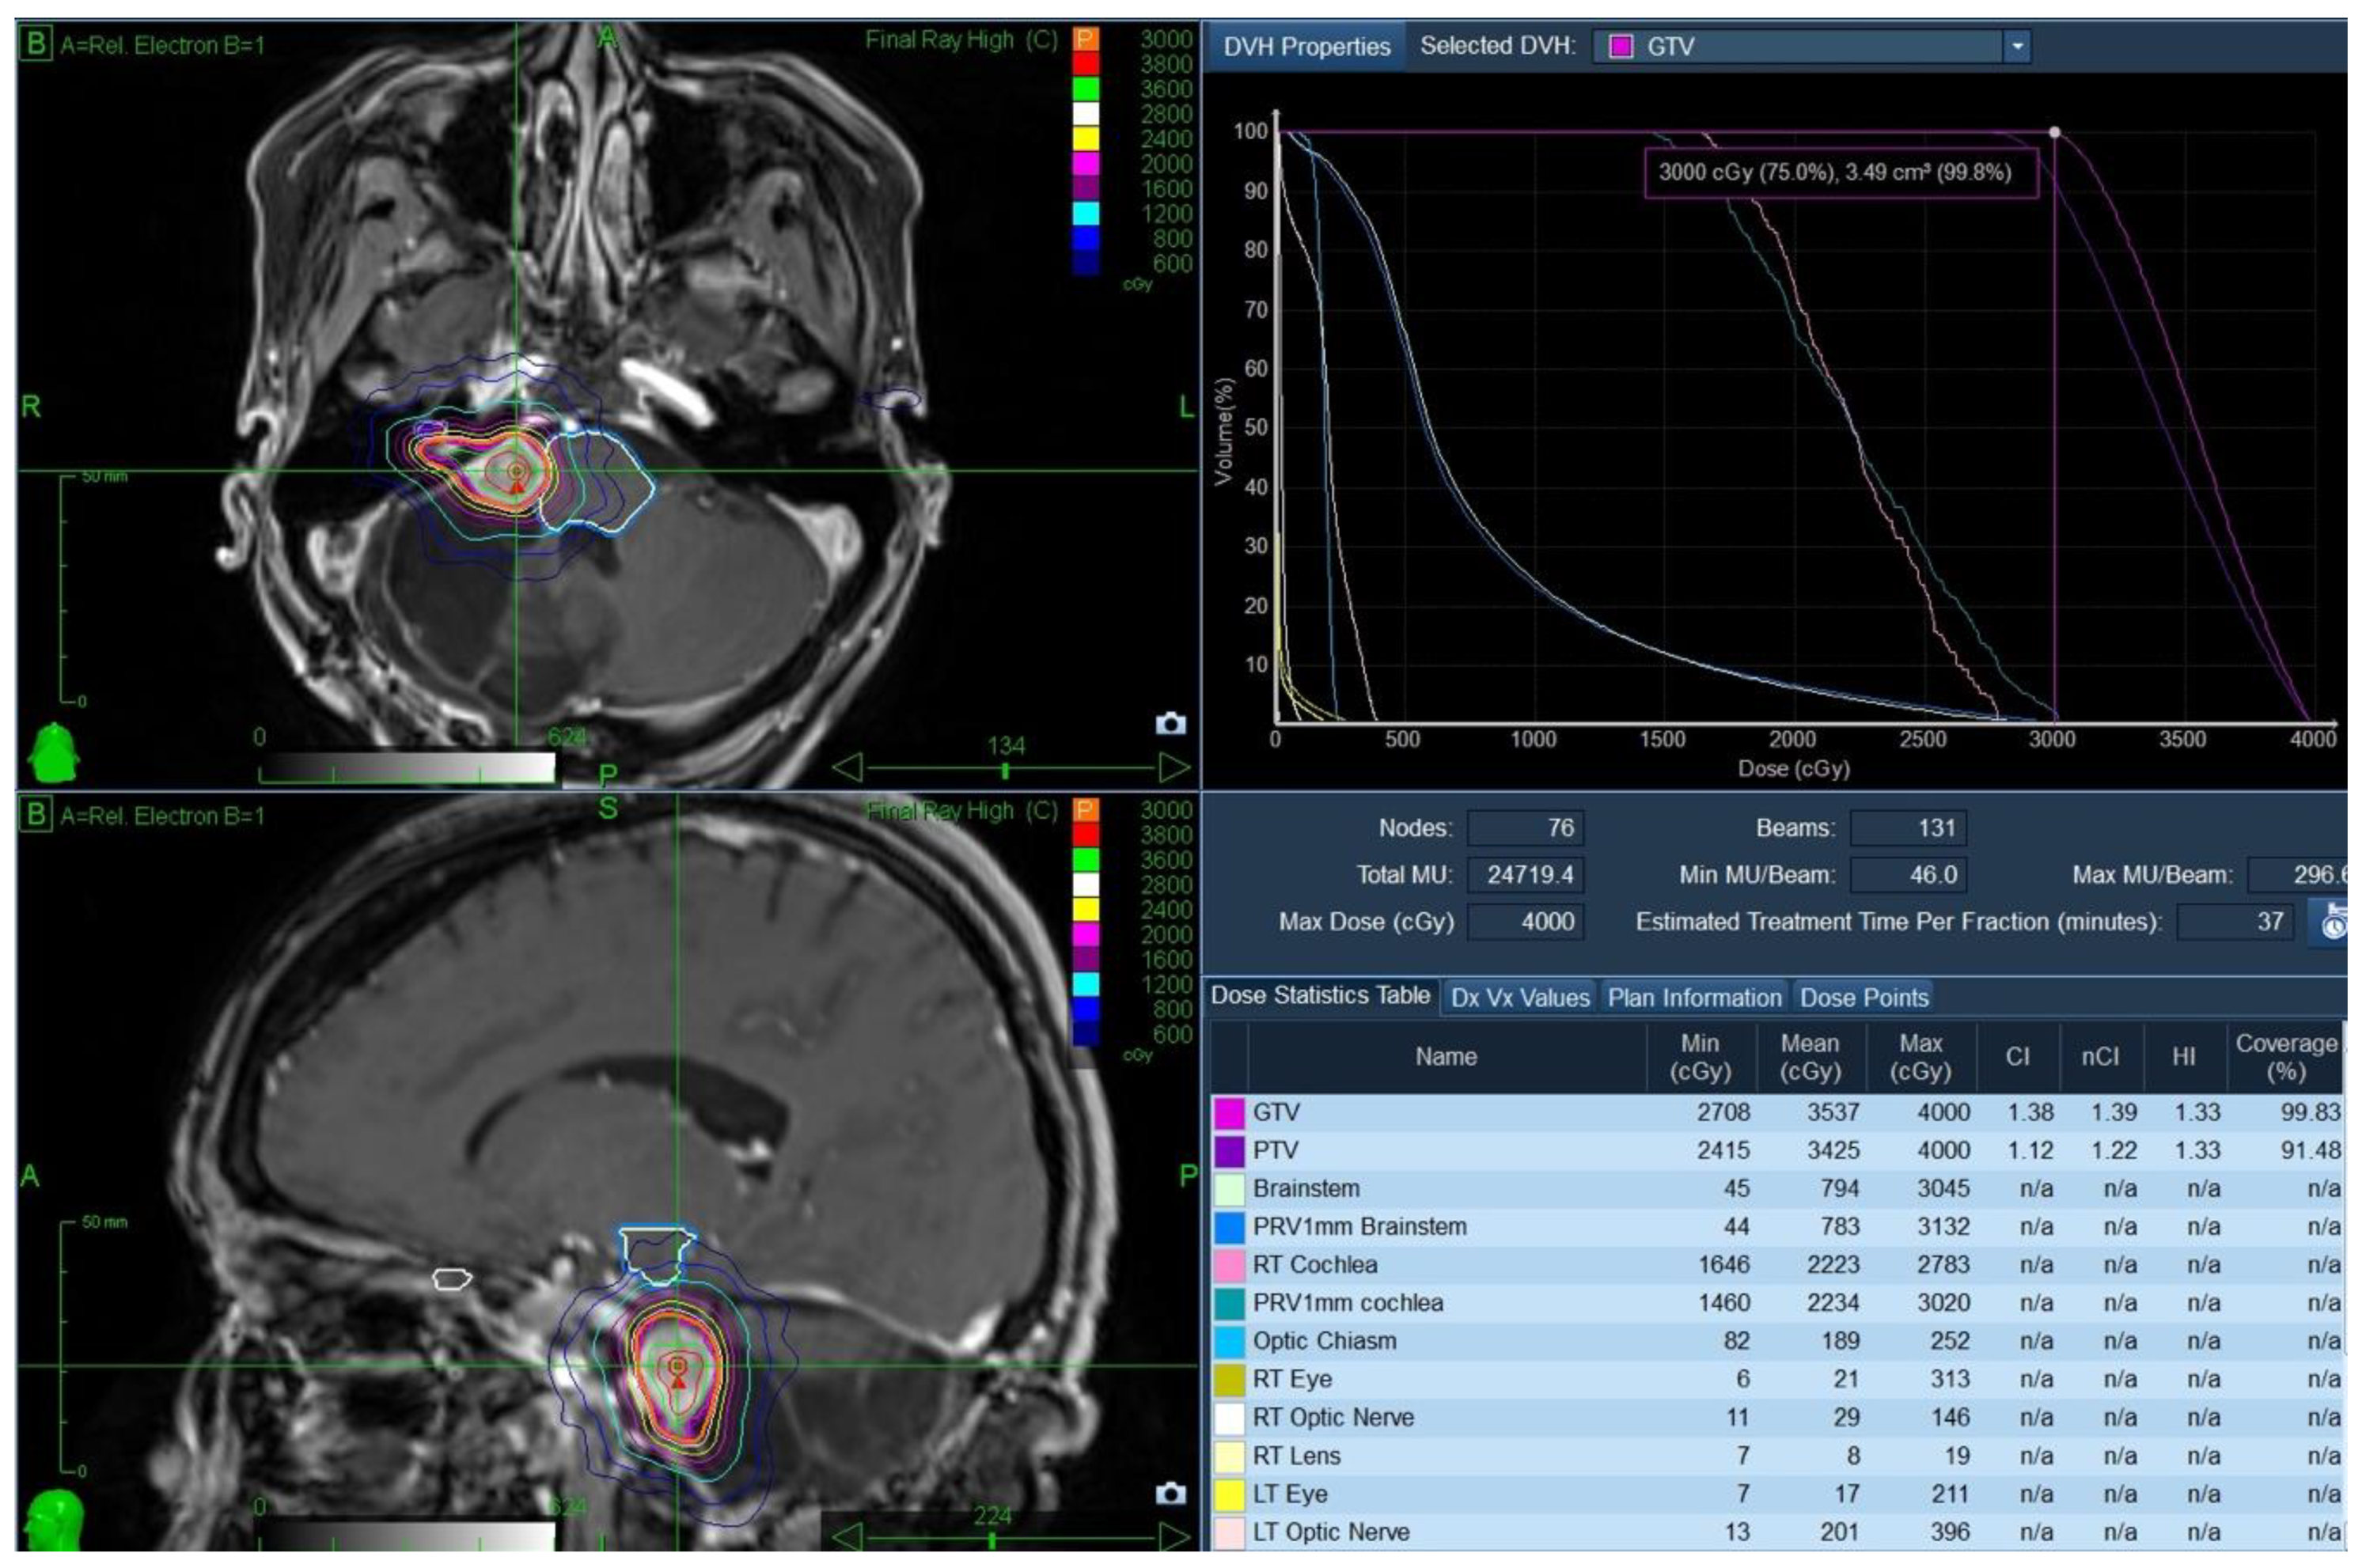Click the green head orientation icon in axial view
Viewport: 2366px width, 1568px height.
(55, 753)
